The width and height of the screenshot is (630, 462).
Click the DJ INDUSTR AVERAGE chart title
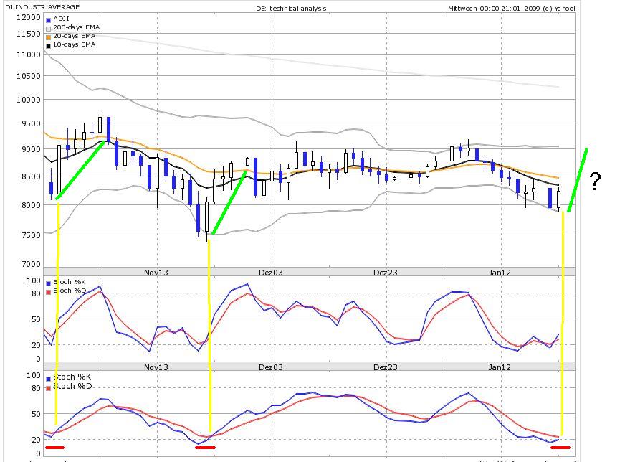pos(42,7)
